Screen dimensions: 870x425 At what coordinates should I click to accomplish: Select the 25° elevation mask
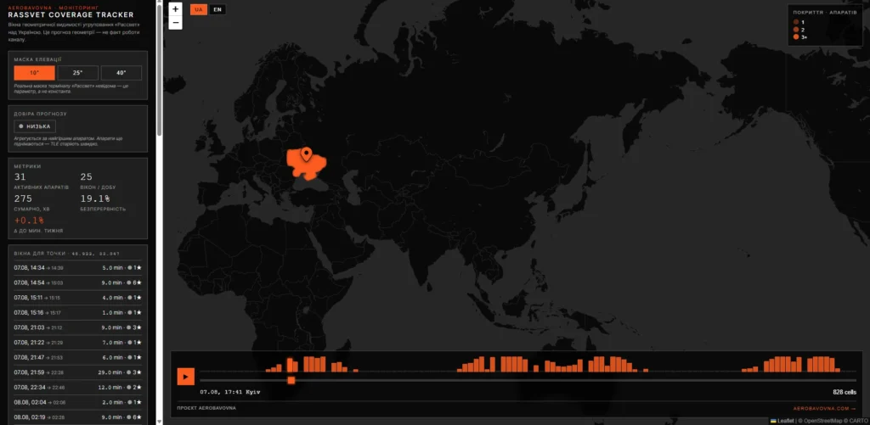point(77,73)
